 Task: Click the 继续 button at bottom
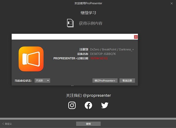pos(88,124)
